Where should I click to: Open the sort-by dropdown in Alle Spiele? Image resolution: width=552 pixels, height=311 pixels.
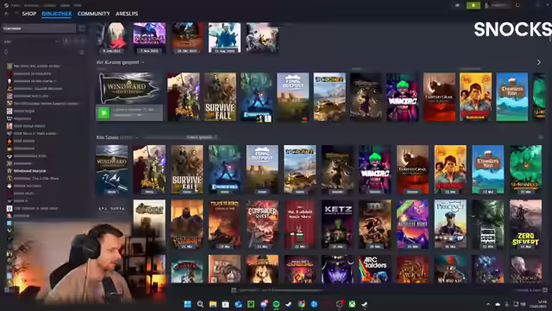(201, 137)
